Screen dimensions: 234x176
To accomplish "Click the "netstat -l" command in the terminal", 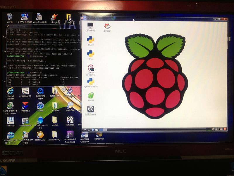I will 36,72.
